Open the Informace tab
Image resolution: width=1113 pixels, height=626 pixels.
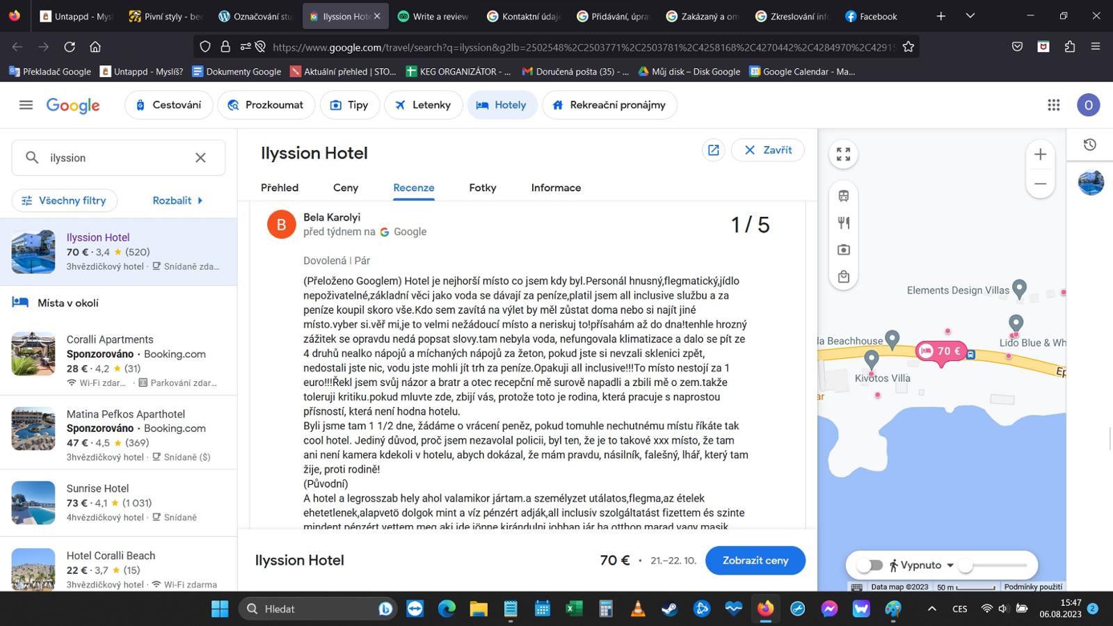tap(556, 188)
